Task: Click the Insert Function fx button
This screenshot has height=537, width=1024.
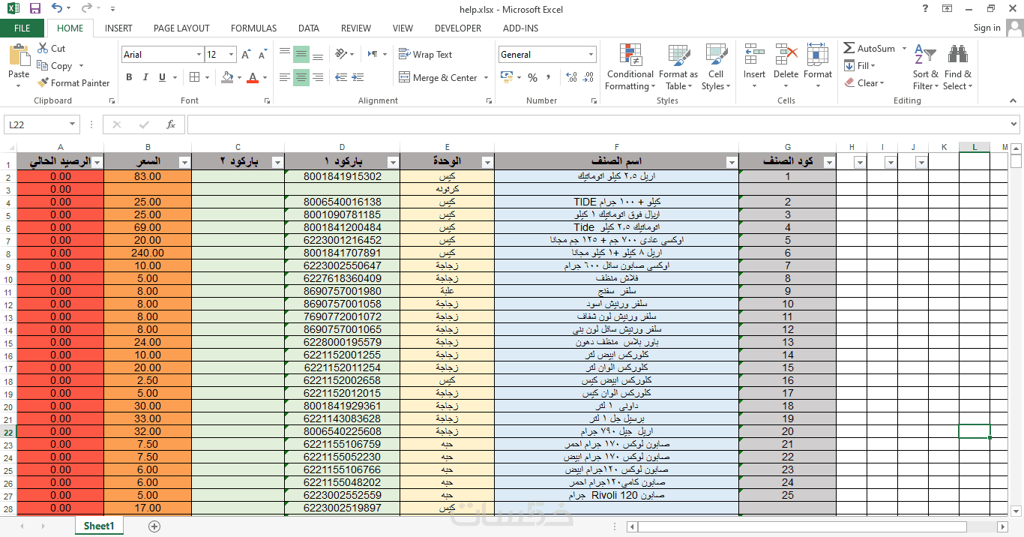Action: tap(171, 125)
